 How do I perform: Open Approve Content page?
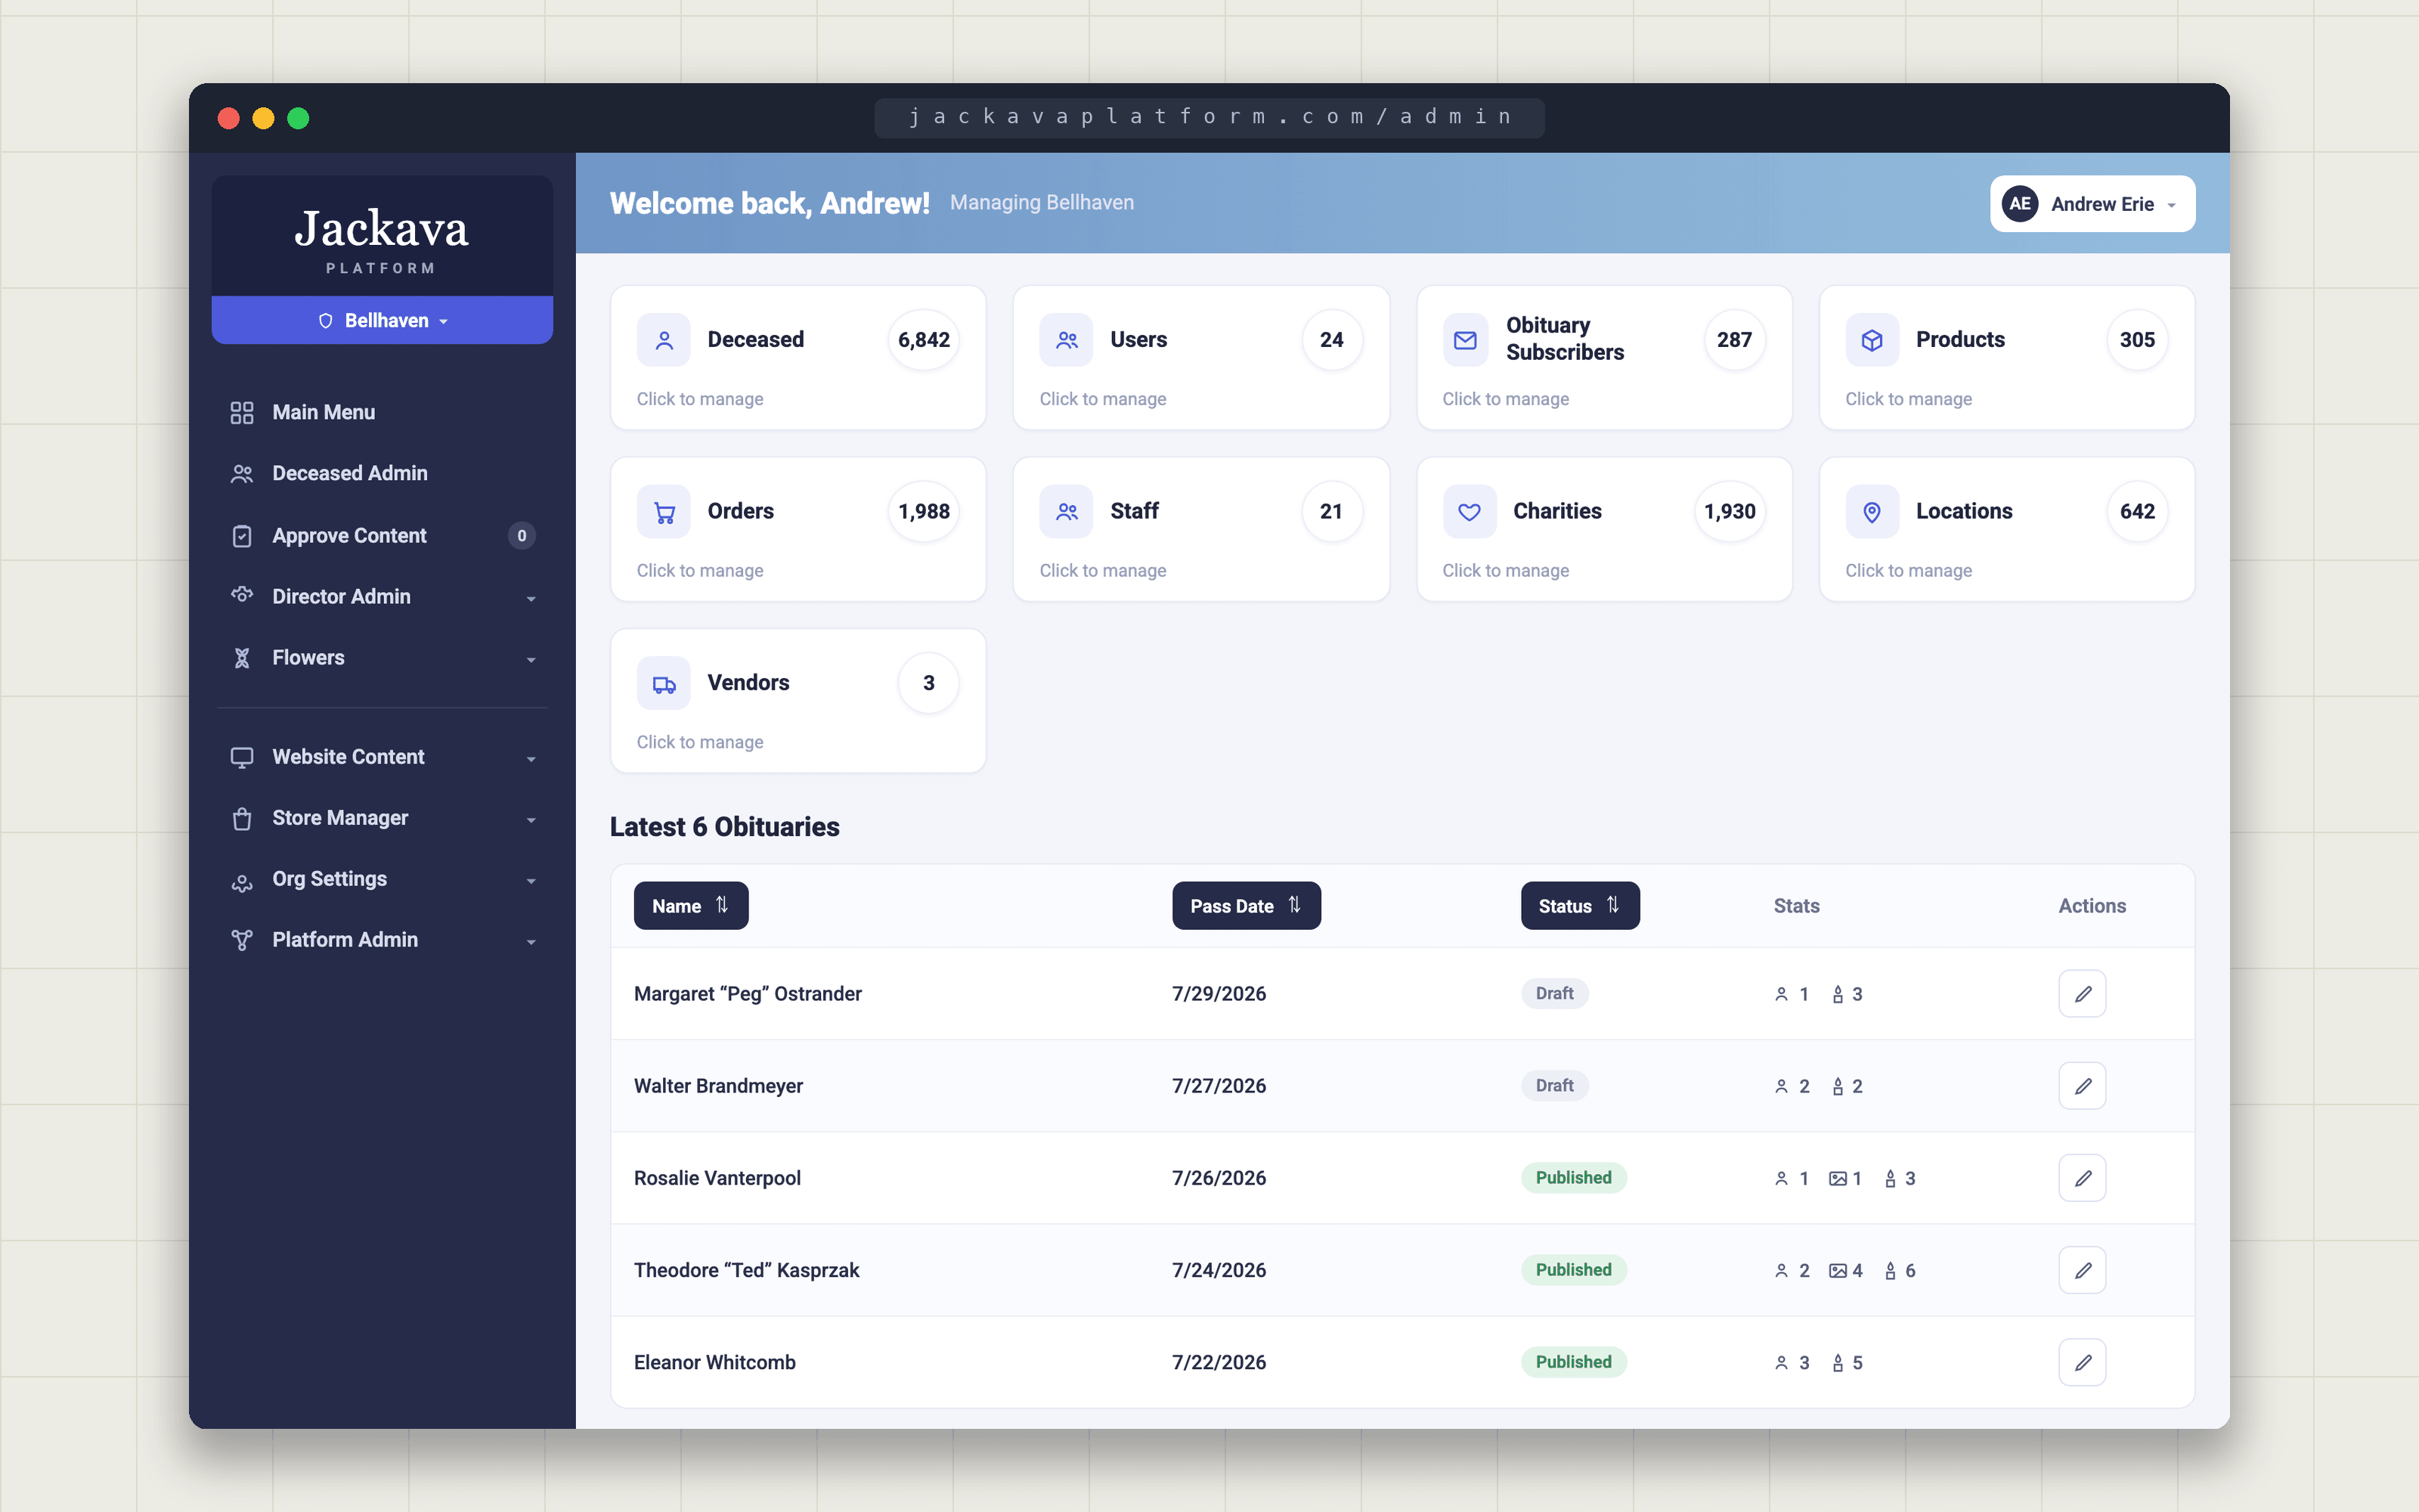pyautogui.click(x=382, y=536)
